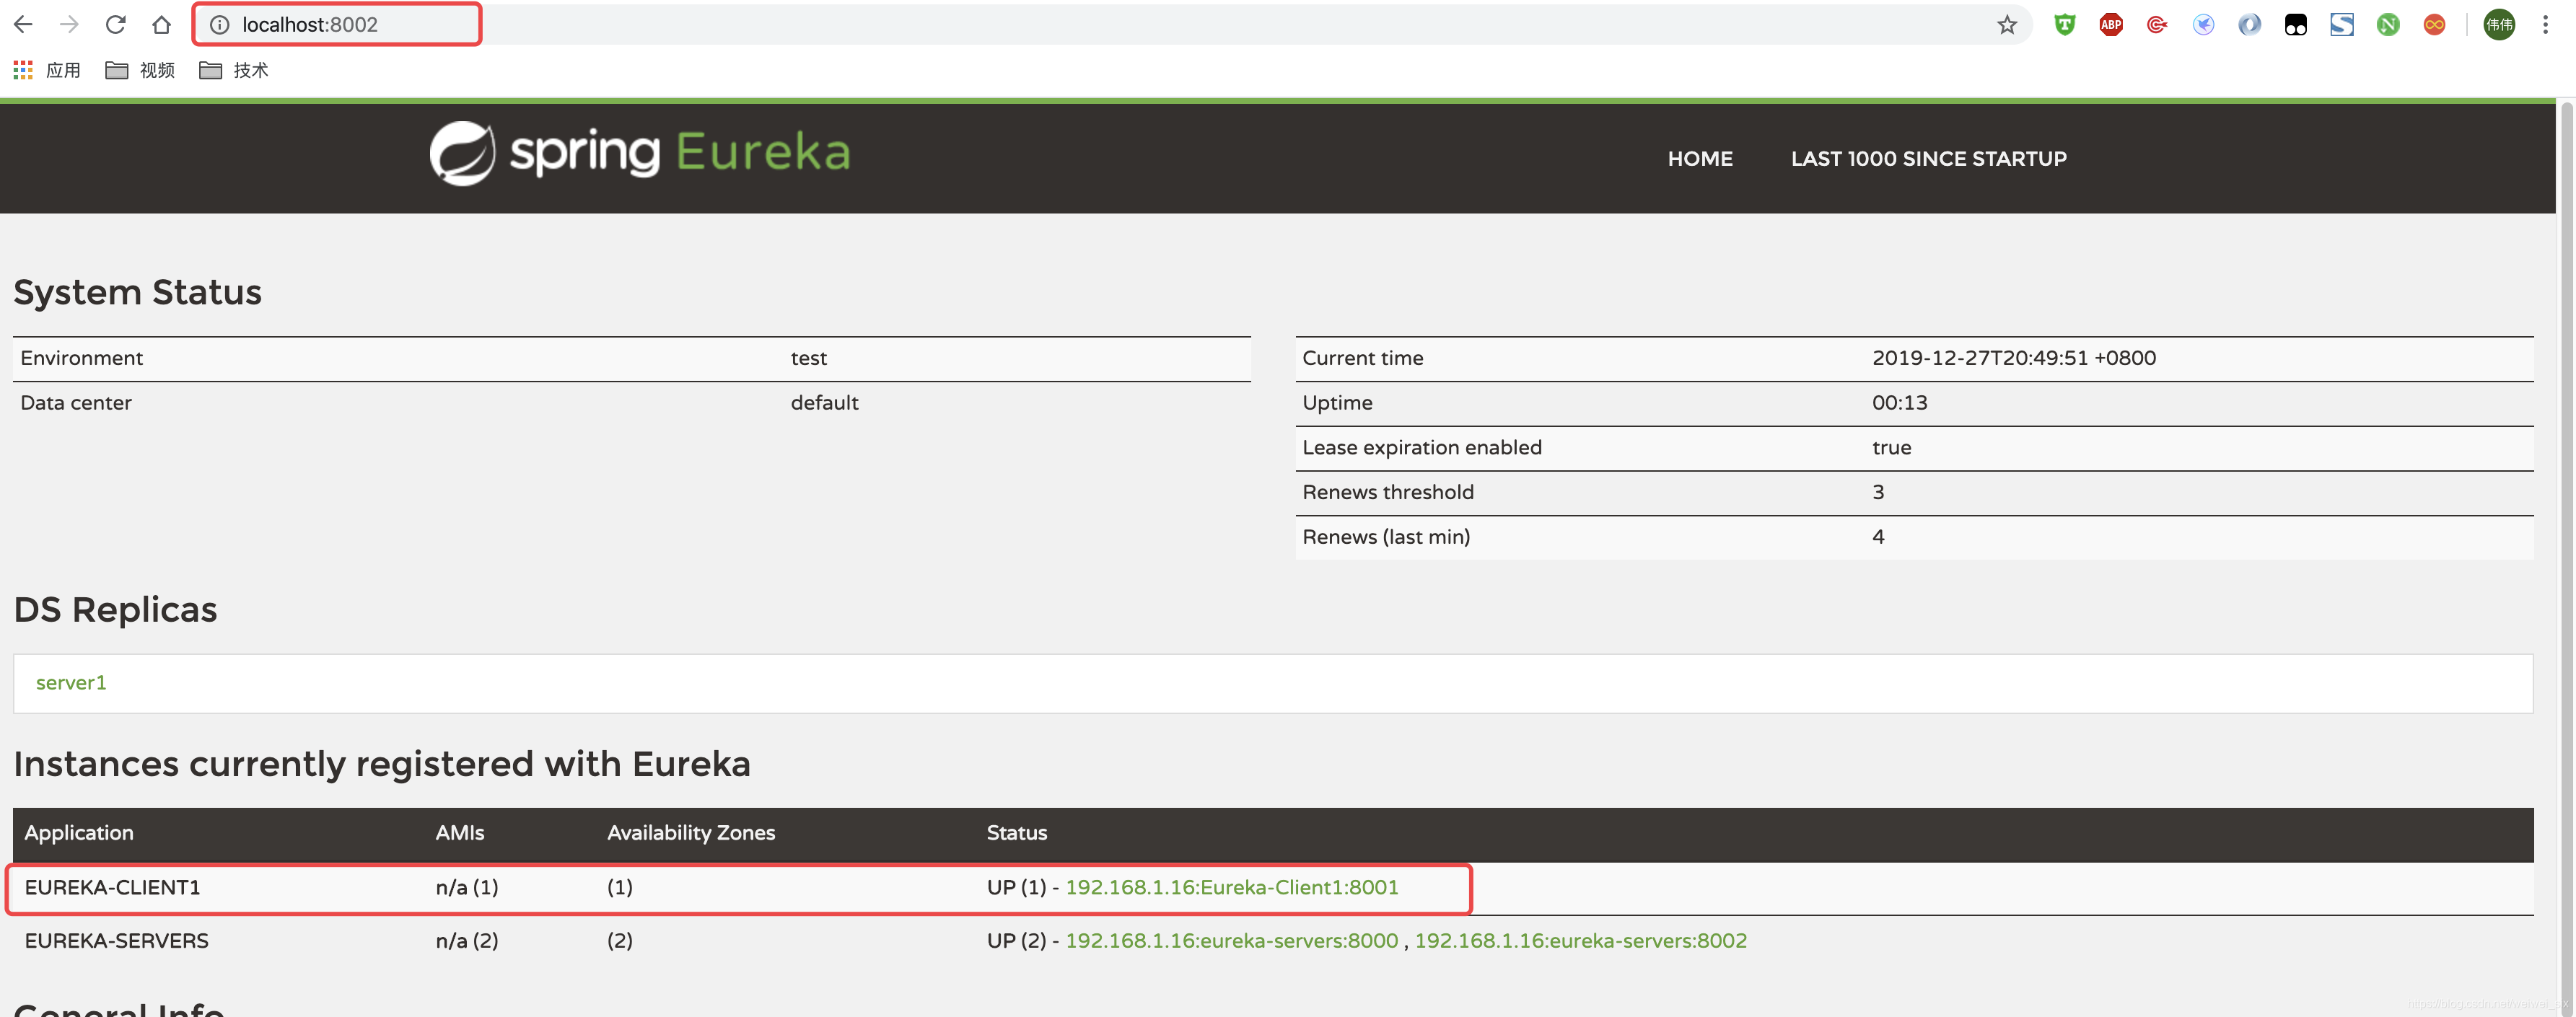Open the Chrome three-dot menu

point(2545,25)
